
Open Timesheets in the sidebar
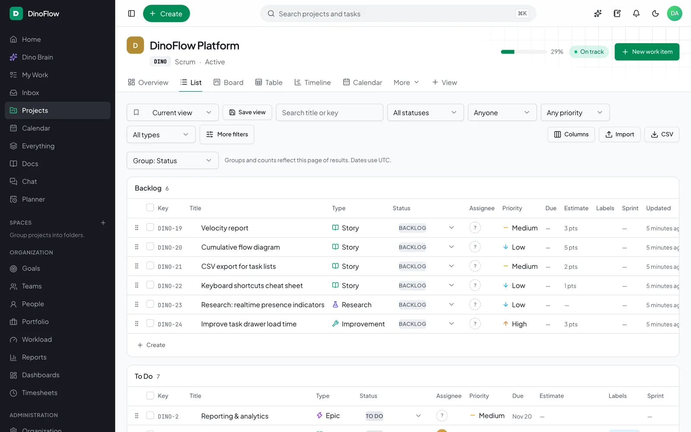coord(57,393)
